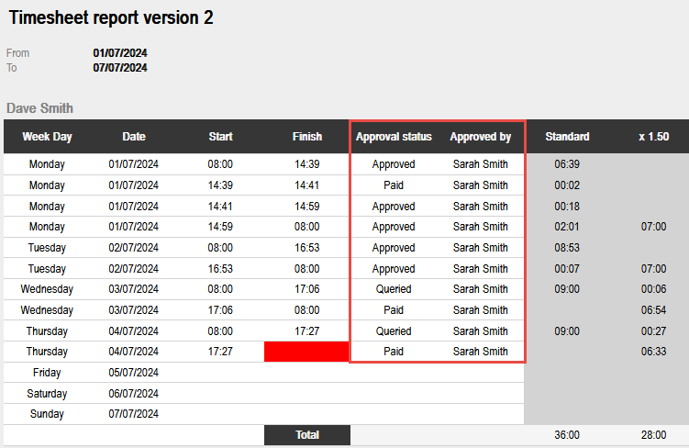Select Friday's date 05/07/2024 cell
This screenshot has height=448, width=689.
pos(134,373)
